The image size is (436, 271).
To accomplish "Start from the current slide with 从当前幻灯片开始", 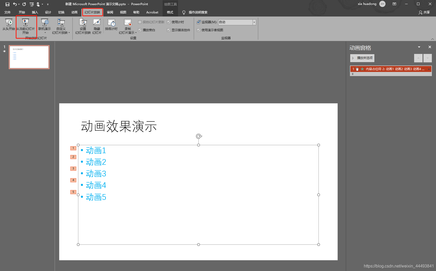I will coord(26,26).
